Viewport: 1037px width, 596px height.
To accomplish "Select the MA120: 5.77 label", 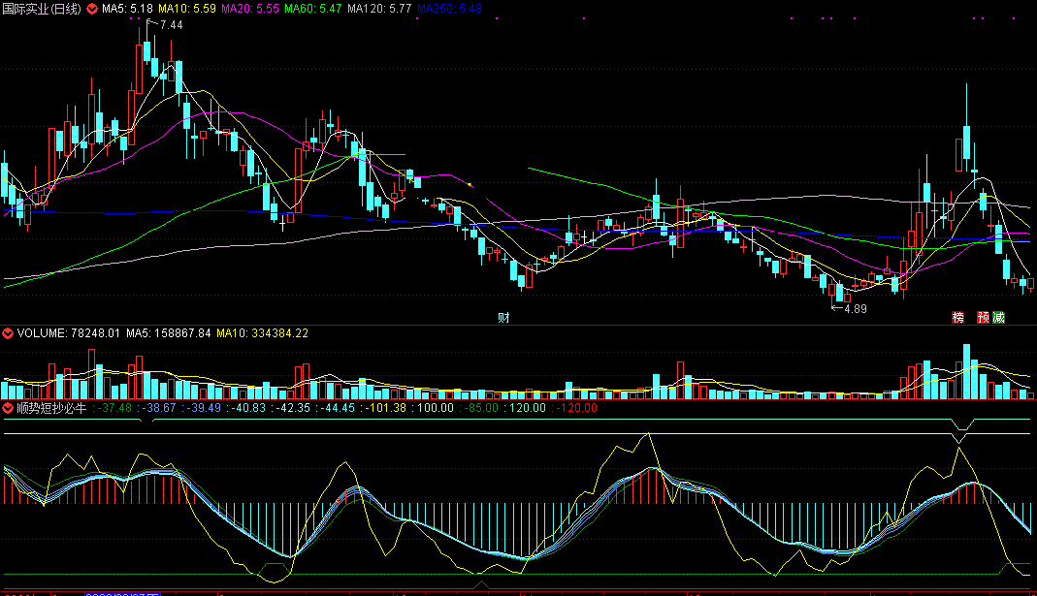I will point(379,9).
